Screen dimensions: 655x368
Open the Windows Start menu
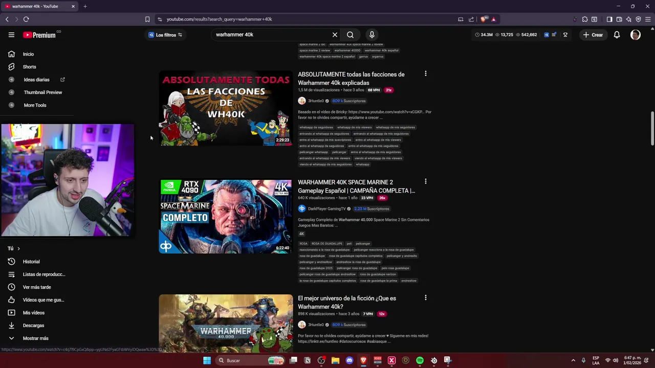point(207,360)
